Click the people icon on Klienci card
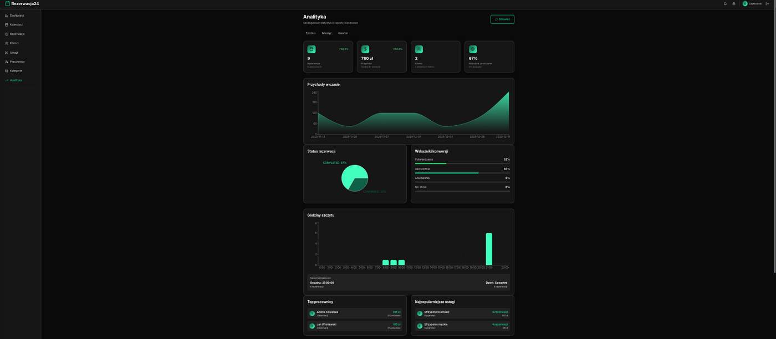 coord(419,49)
